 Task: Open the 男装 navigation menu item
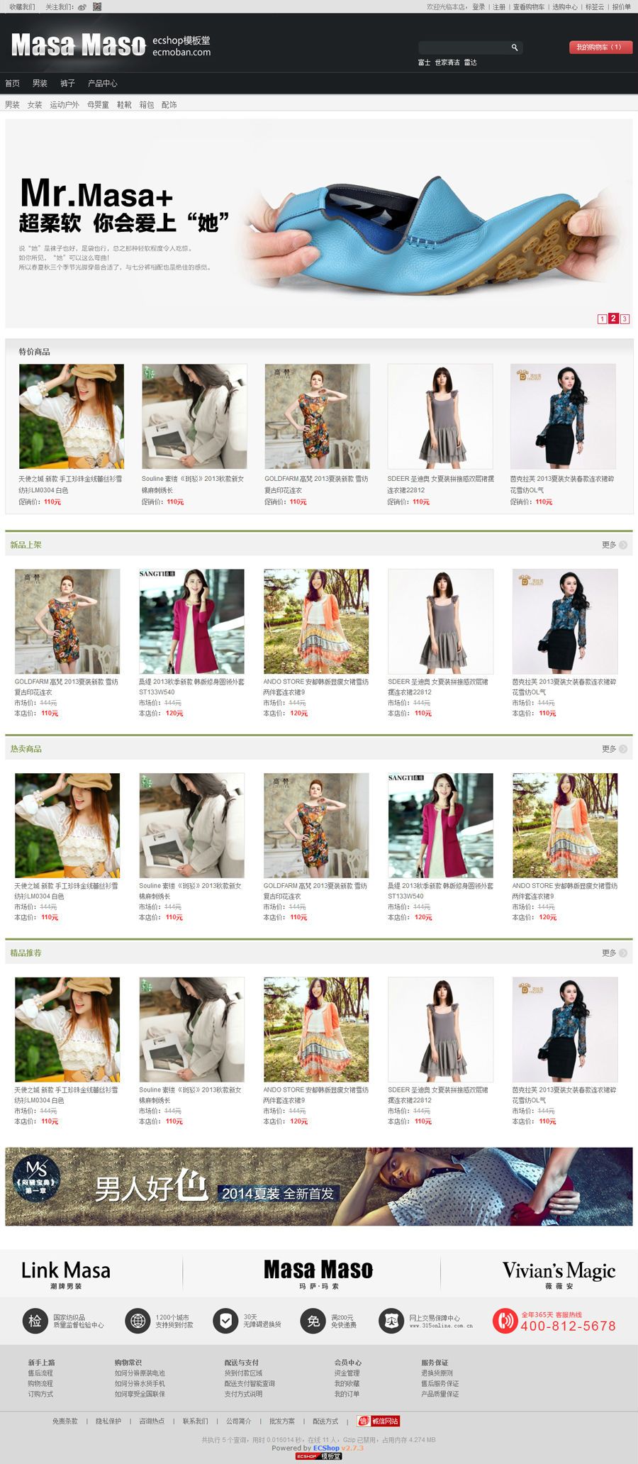(40, 83)
